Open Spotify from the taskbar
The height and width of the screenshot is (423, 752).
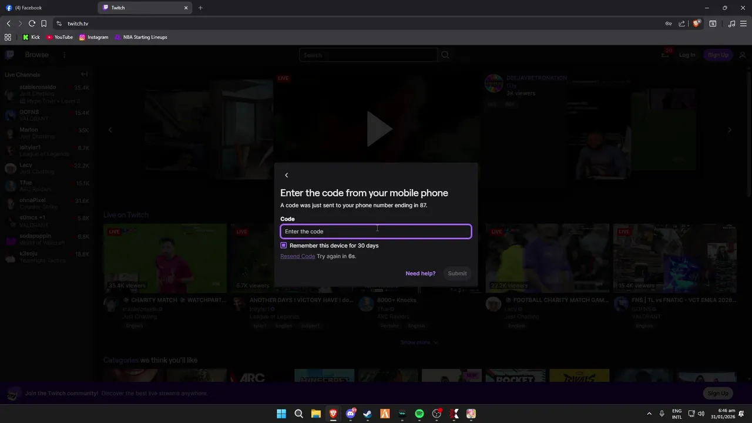click(x=419, y=414)
